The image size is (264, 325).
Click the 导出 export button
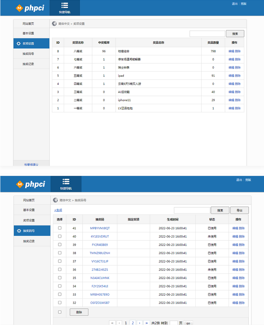[x=240, y=210]
